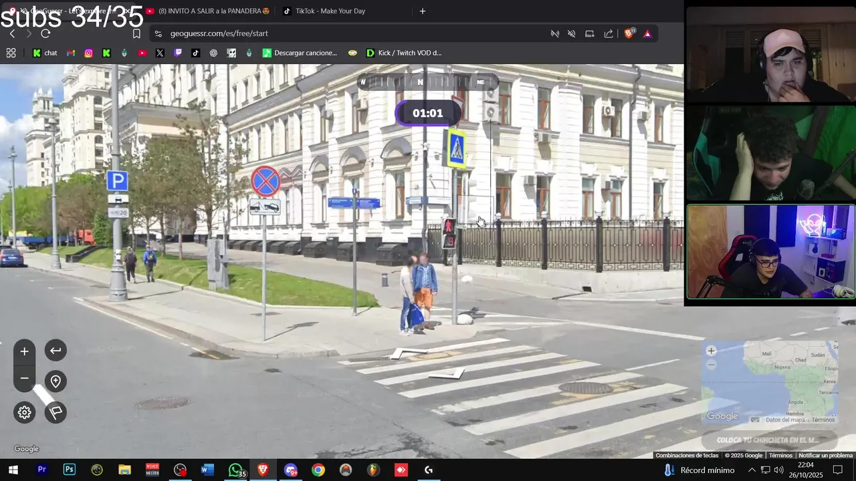Screen dimensions: 856x481
Task: Click the crossed-out mic icon in address bar
Action: coord(555,33)
